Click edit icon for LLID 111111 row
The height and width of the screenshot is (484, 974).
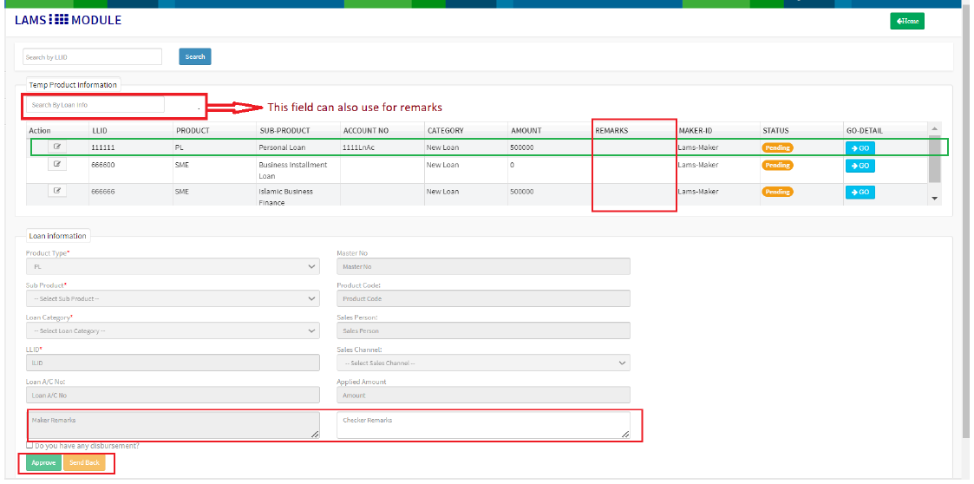57,147
